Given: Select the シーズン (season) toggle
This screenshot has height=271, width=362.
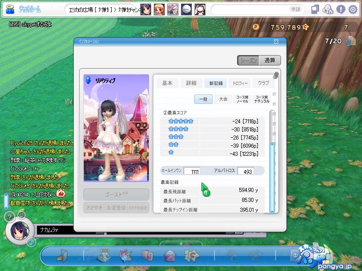Looking at the screenshot, I should coord(248,61).
